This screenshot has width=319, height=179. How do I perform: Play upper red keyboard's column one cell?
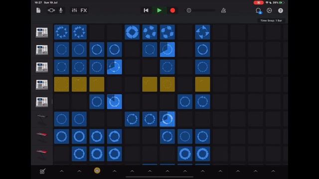click(61, 136)
